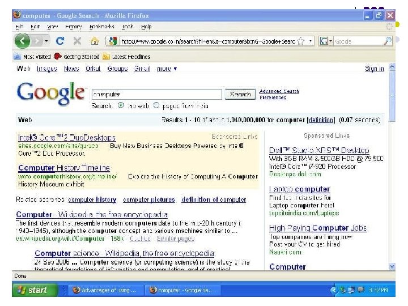408x306 pixels.
Task: Open the View menu
Action: [52, 27]
